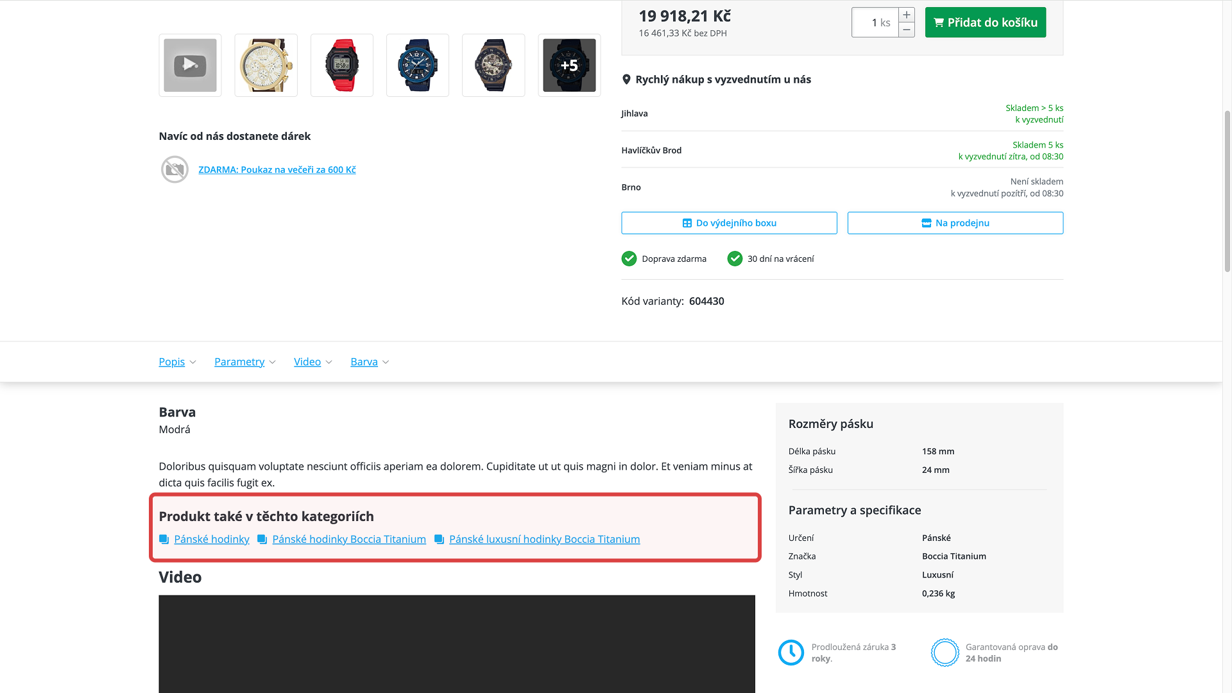The image size is (1232, 693).
Task: Expand the Popis section chevron
Action: pyautogui.click(x=193, y=363)
